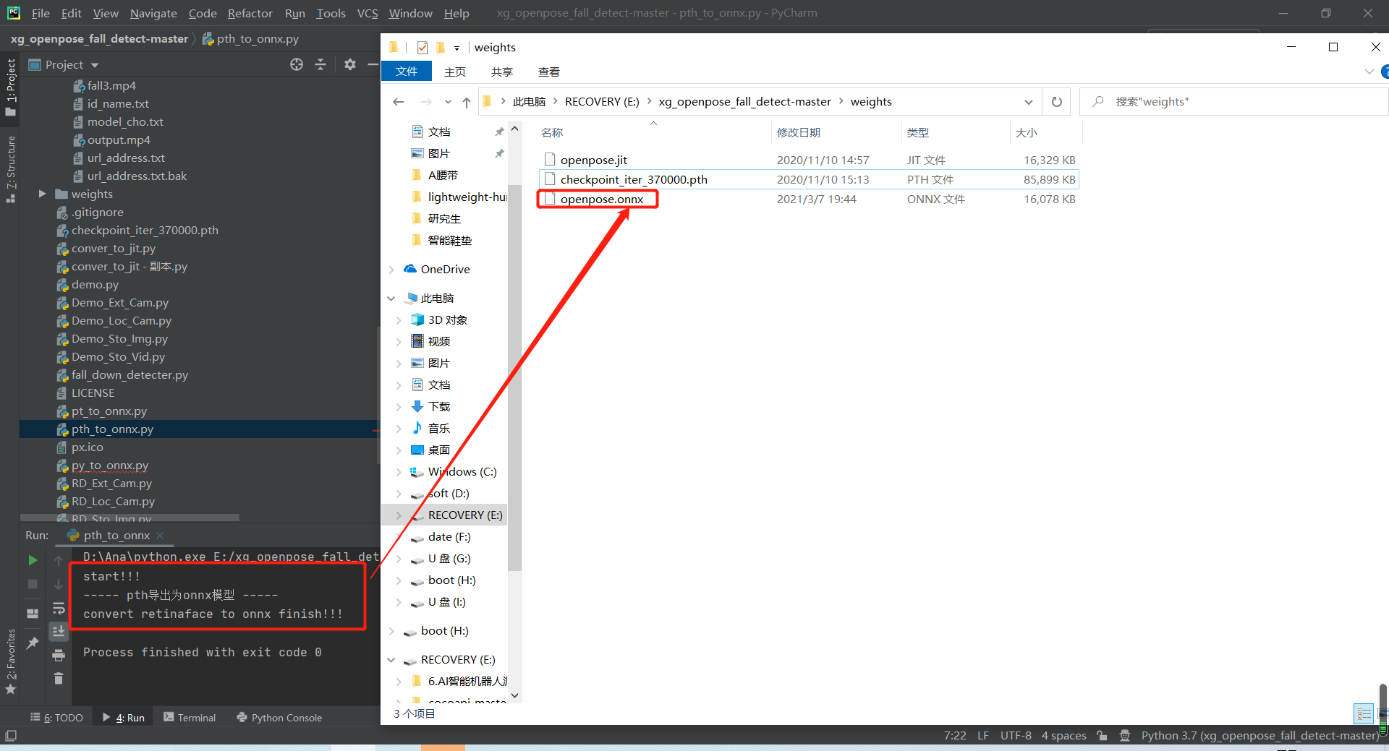Click the Explorer back navigation button

tap(398, 102)
